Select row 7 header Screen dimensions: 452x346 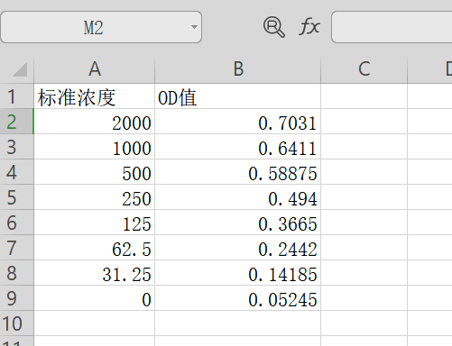point(17,248)
